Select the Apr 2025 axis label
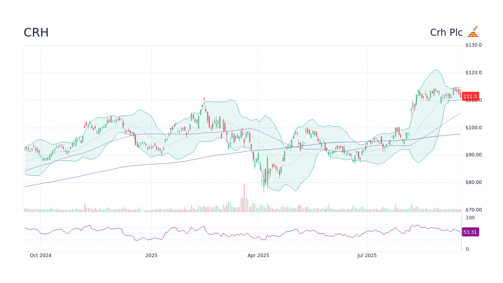This screenshot has width=503, height=283. (x=259, y=255)
